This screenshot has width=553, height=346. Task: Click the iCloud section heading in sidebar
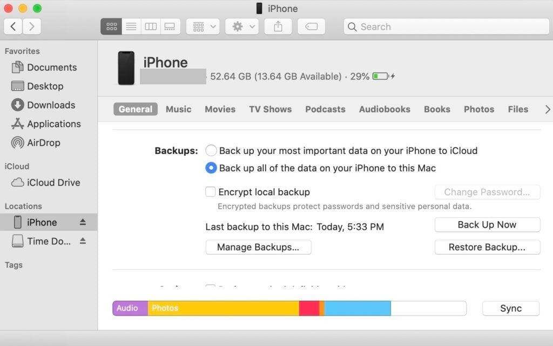click(17, 167)
